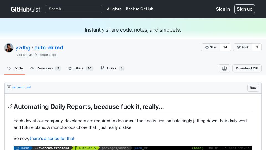Open the Stars tab

point(81,68)
